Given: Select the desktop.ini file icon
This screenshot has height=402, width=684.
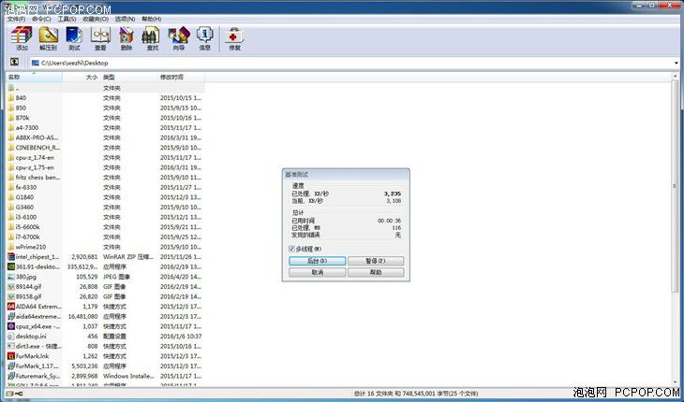Looking at the screenshot, I should [11, 337].
